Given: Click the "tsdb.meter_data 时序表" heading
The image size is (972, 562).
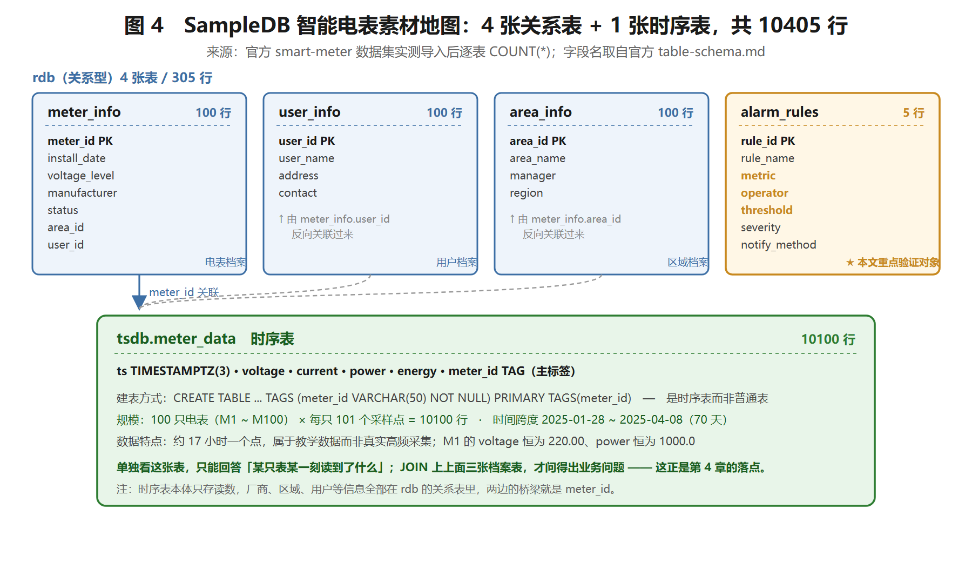Looking at the screenshot, I should coord(205,339).
